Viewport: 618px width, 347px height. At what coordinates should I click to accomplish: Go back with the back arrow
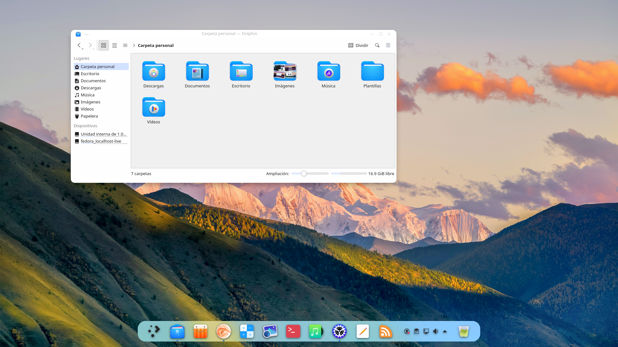[79, 45]
